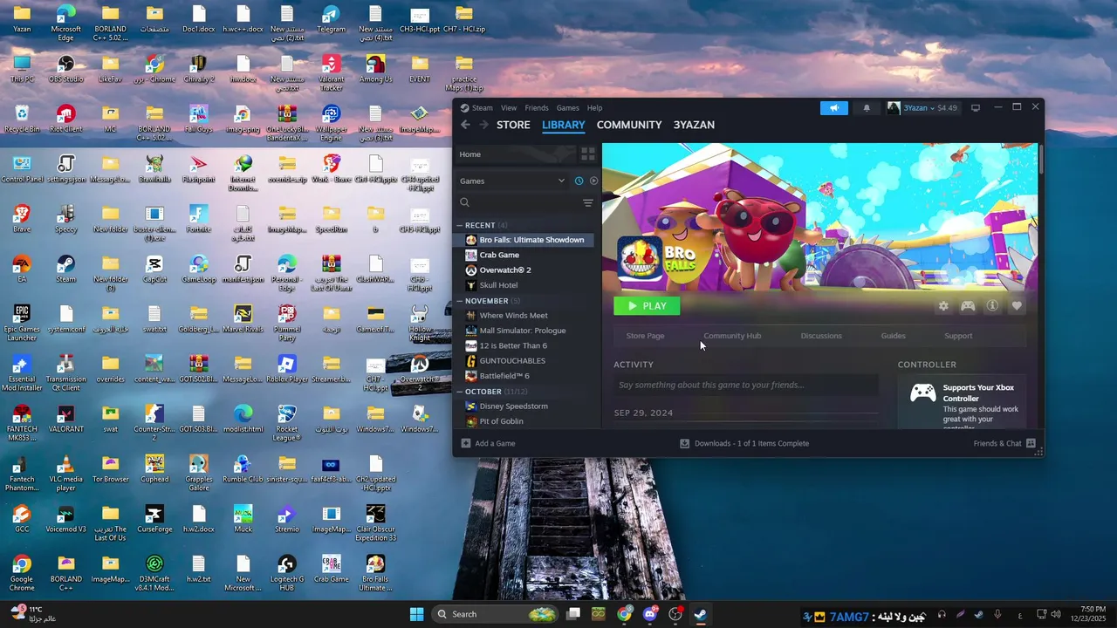This screenshot has width=1117, height=628.
Task: Click Add a Game in Steam
Action: click(x=488, y=443)
